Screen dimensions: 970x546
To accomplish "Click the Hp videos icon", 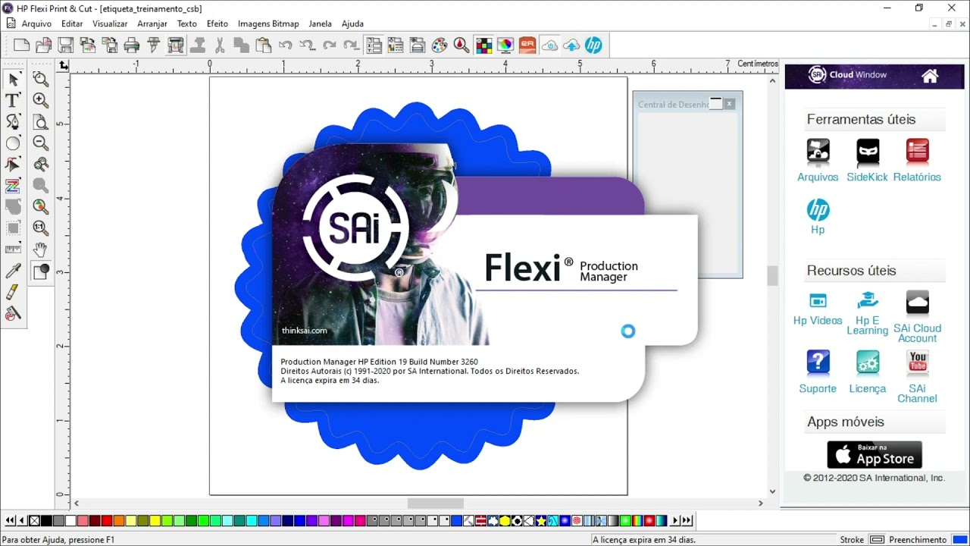I will pyautogui.click(x=818, y=301).
